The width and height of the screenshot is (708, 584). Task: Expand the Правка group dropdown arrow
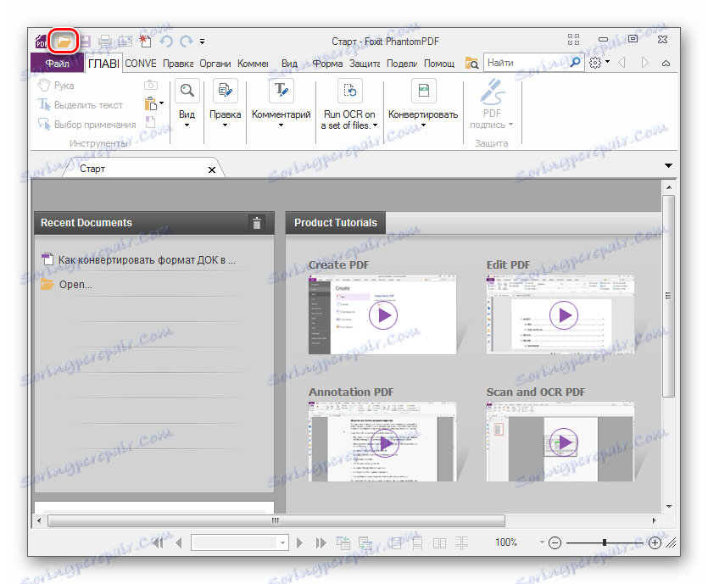click(x=225, y=125)
